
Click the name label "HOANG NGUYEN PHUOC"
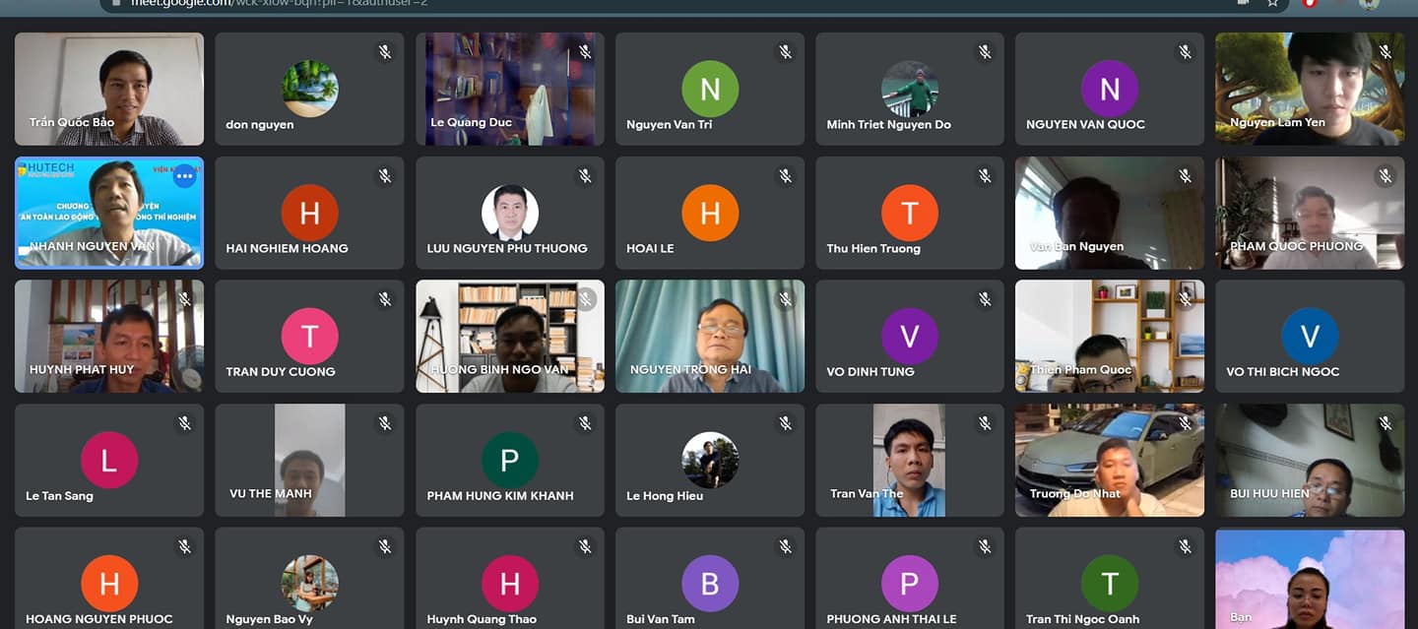99,619
